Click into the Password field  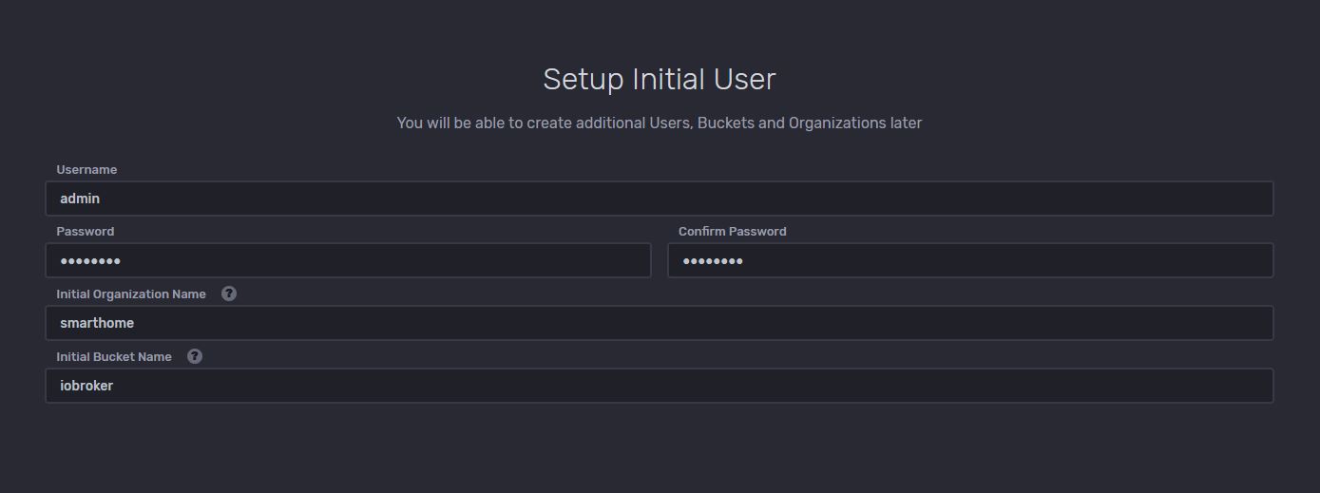tap(348, 260)
